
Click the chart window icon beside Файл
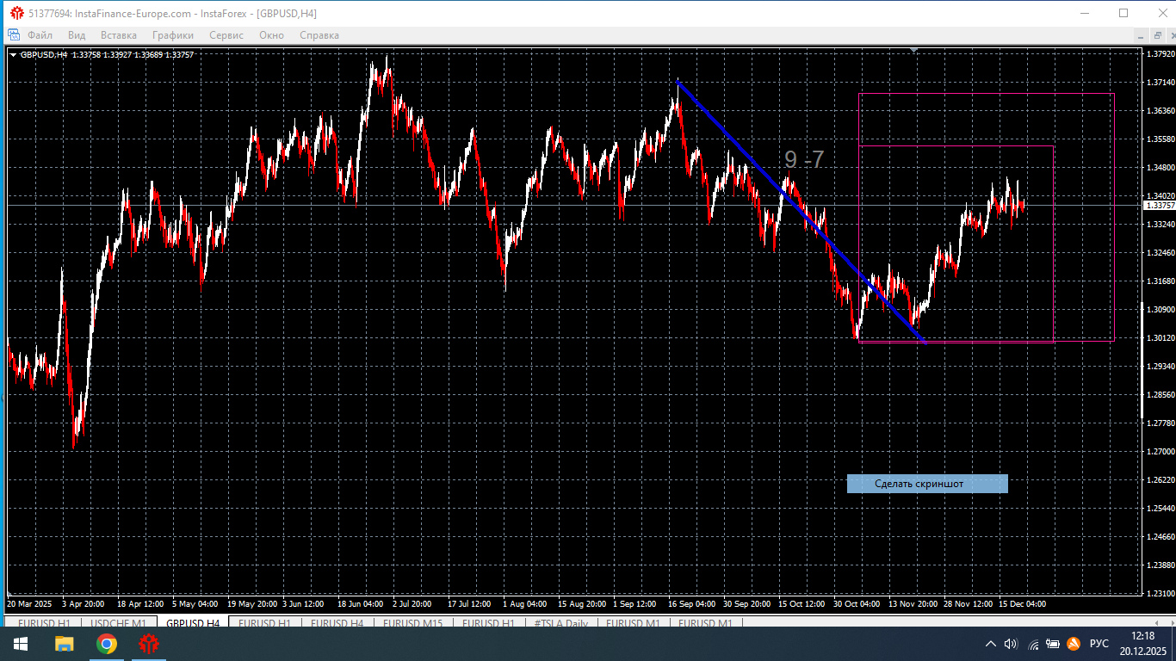point(14,35)
